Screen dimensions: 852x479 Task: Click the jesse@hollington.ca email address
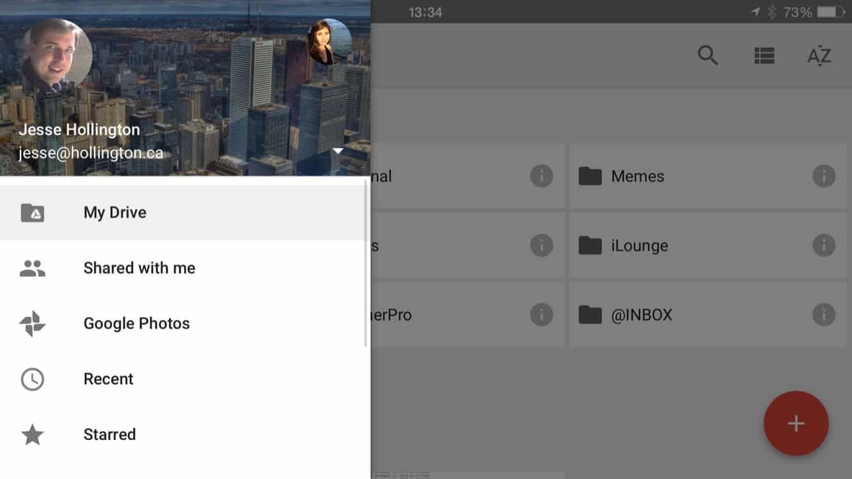pyautogui.click(x=90, y=153)
